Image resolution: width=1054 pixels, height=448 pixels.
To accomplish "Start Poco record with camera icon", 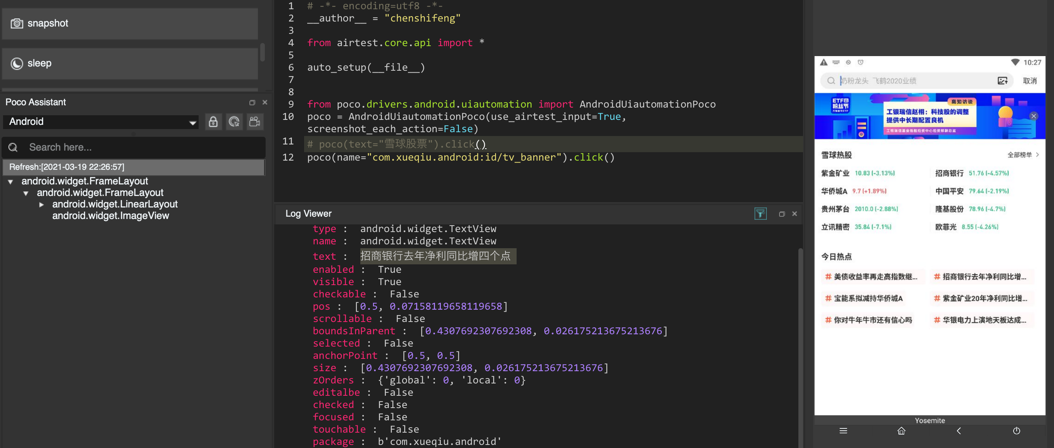I will [x=255, y=122].
